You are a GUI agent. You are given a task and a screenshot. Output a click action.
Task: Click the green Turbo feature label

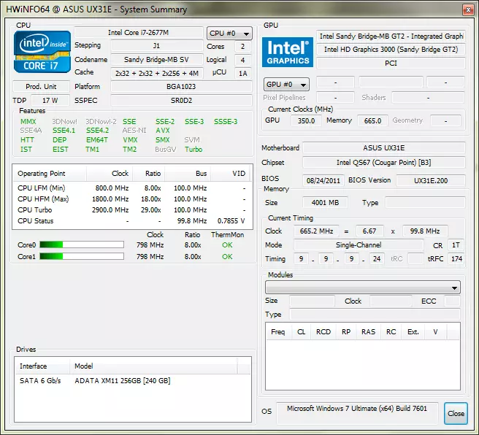193,150
